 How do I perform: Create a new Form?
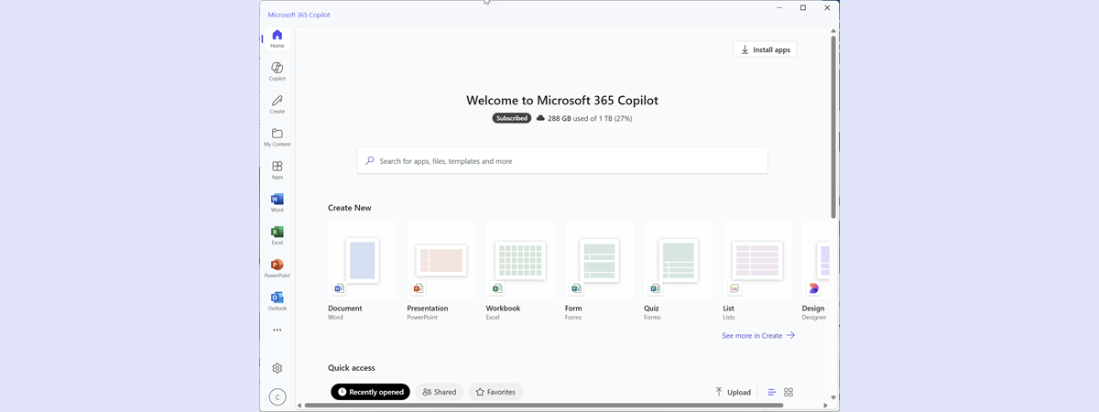click(599, 271)
